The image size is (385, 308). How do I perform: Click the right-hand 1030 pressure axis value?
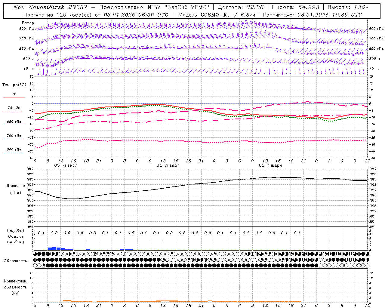[x=373, y=180]
